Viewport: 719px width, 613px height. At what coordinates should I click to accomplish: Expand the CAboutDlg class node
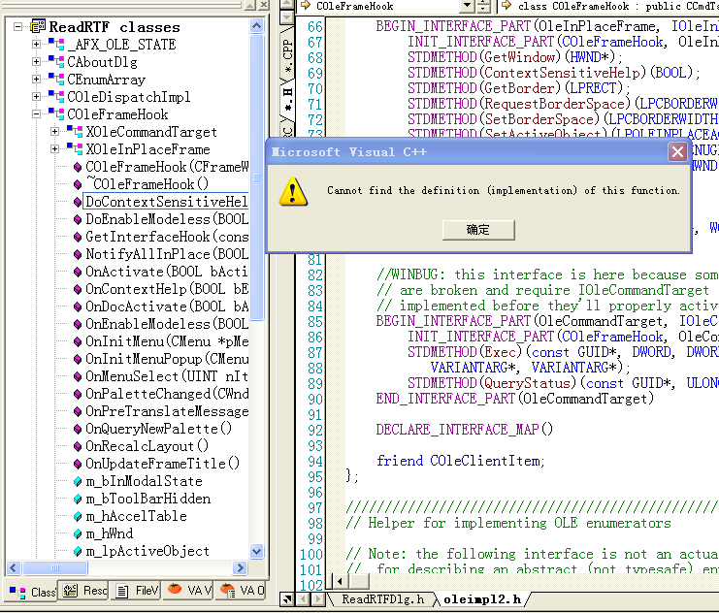point(36,61)
